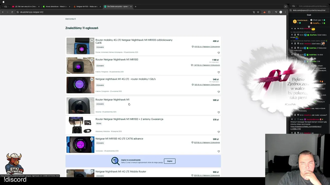Image resolution: width=330 pixels, height=185 pixels.
Task: Favorite the 'CAT16 advance' 500 zł listing
Action: (219, 151)
